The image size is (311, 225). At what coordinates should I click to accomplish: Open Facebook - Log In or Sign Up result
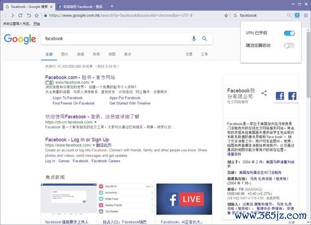pyautogui.click(x=77, y=140)
